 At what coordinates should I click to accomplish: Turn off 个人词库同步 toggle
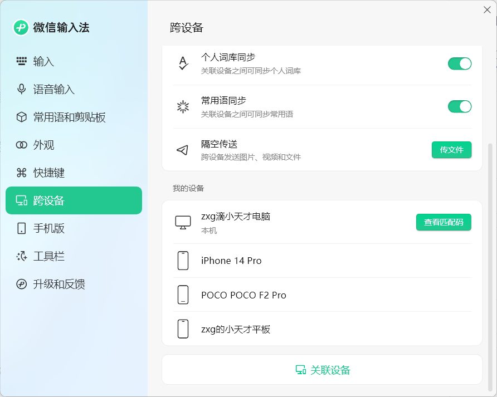460,63
